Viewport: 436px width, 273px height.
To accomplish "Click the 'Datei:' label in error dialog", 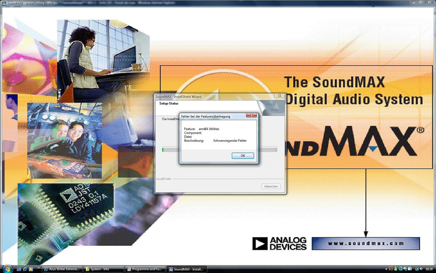I will point(188,137).
